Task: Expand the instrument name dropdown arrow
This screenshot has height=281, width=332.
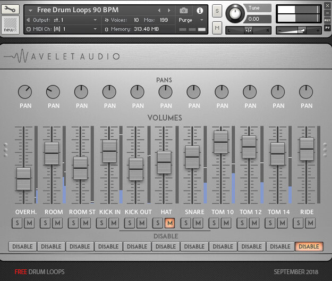Action: click(30, 11)
